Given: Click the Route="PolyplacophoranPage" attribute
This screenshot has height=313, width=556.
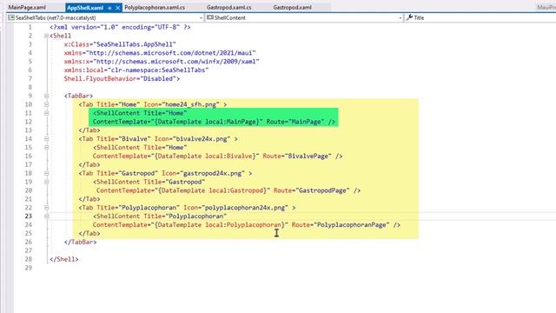Looking at the screenshot, I should coord(341,225).
